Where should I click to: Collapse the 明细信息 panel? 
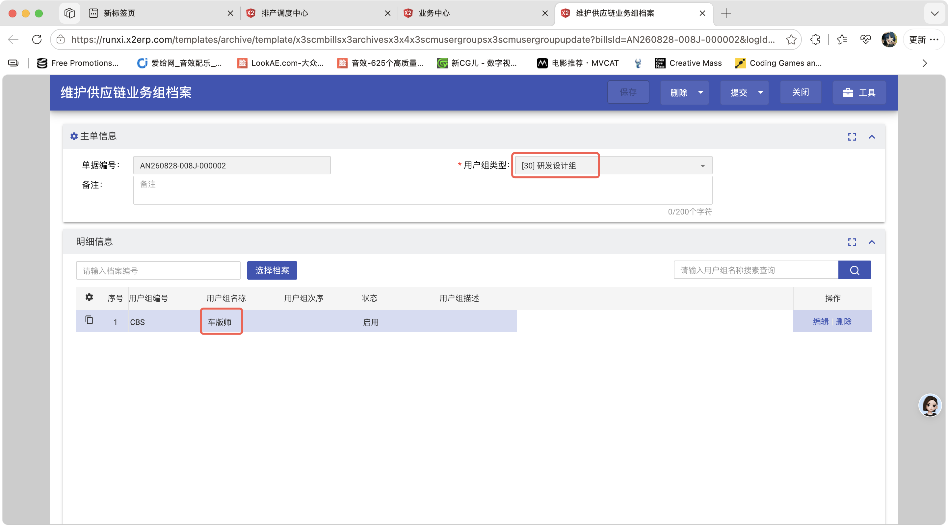872,242
